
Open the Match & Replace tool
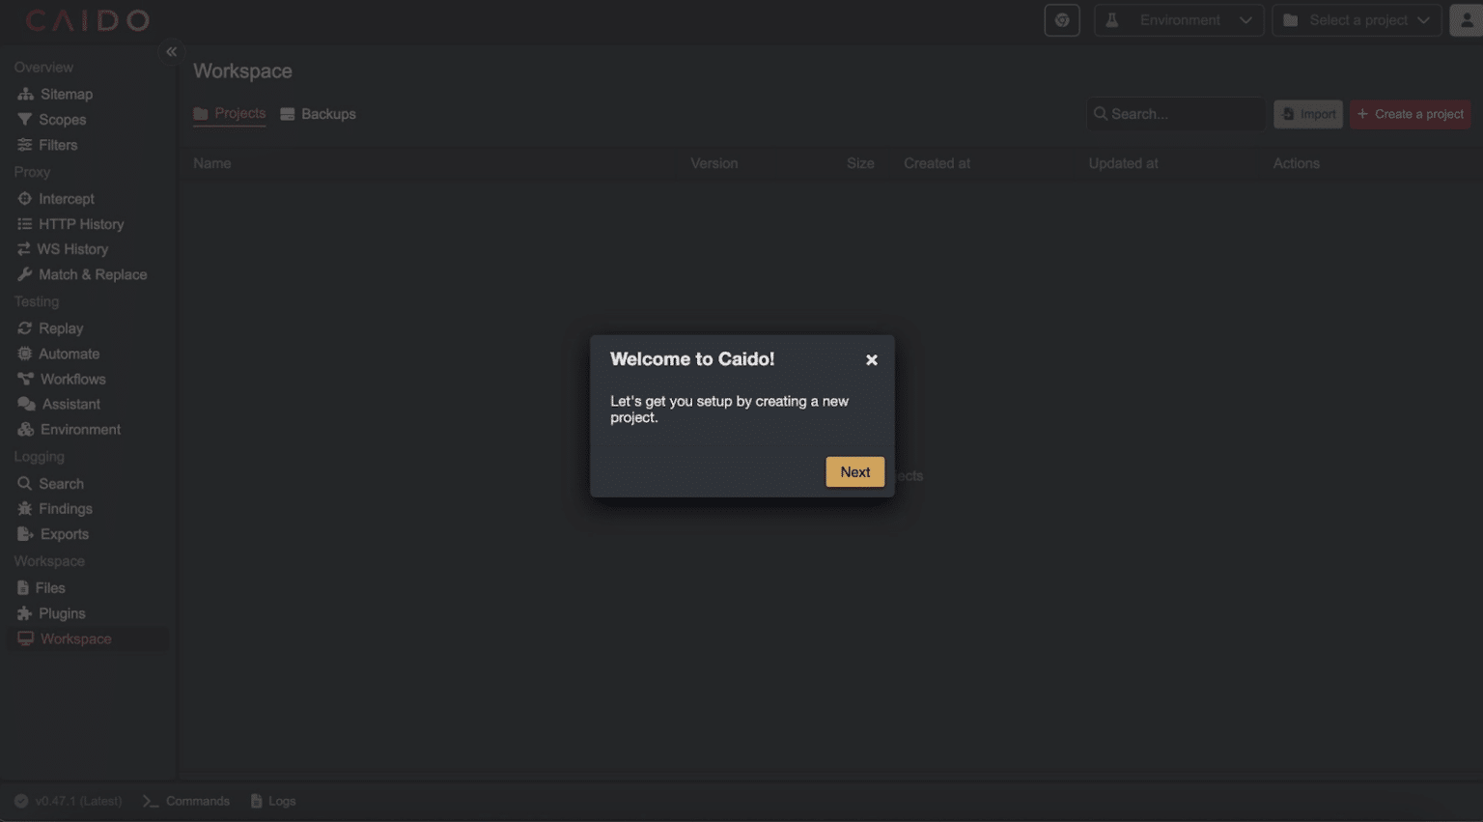tap(89, 274)
